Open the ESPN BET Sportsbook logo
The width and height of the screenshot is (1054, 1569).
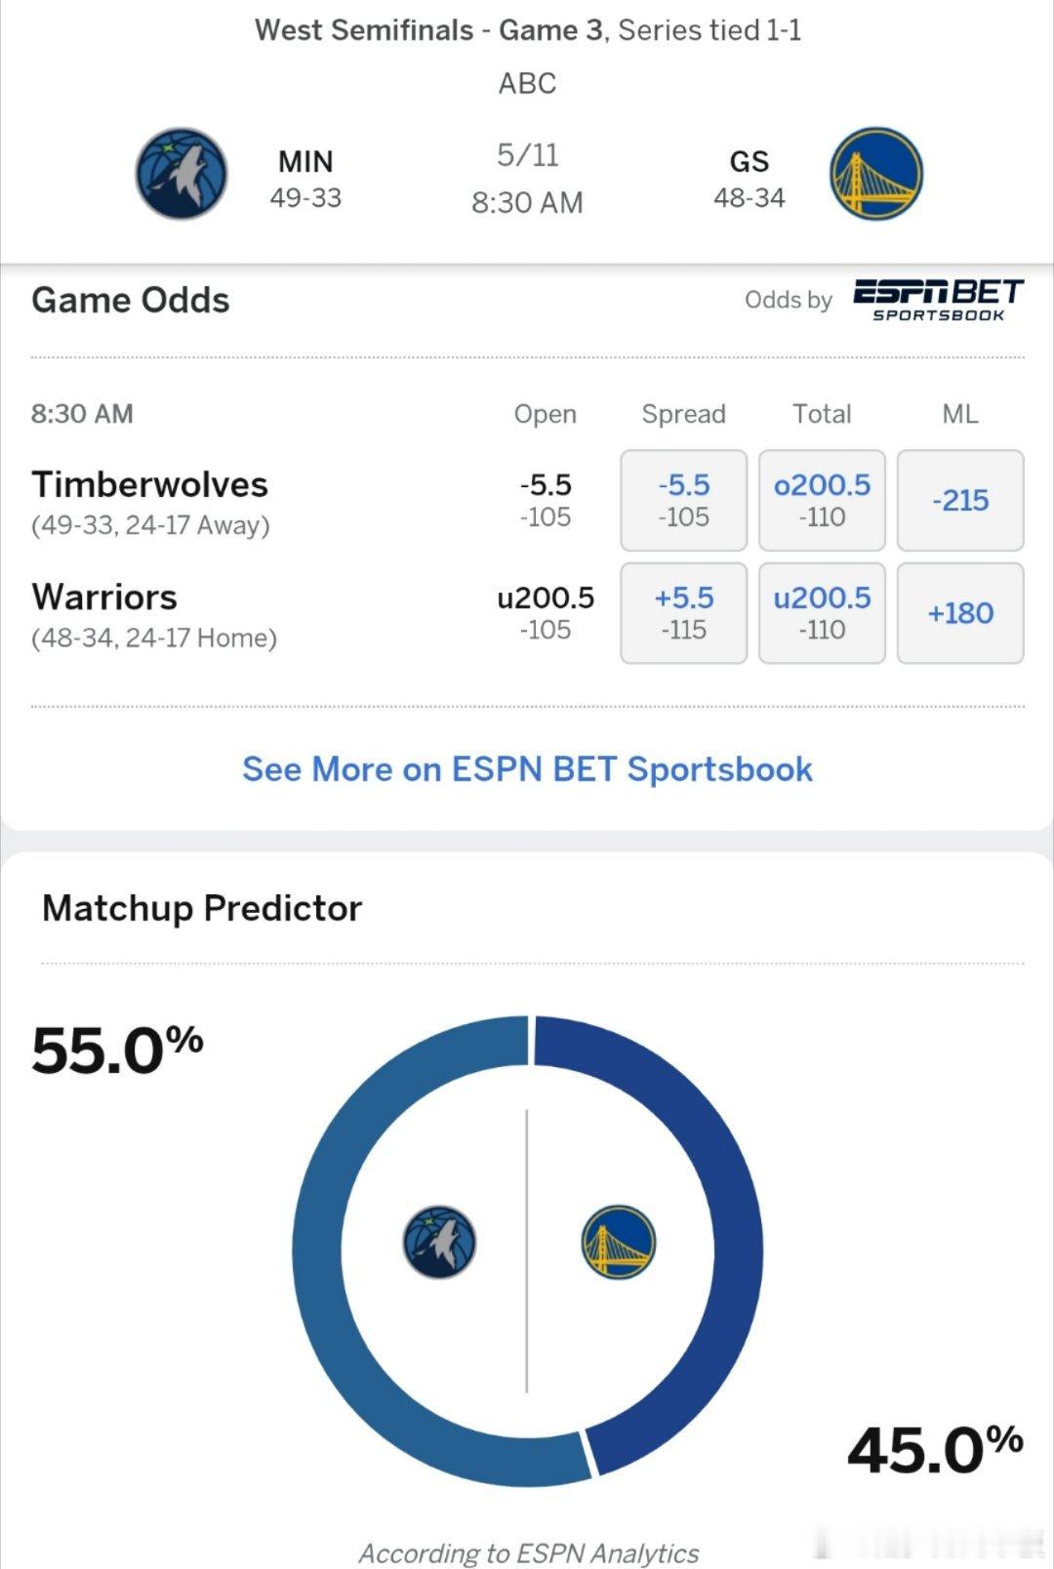938,300
